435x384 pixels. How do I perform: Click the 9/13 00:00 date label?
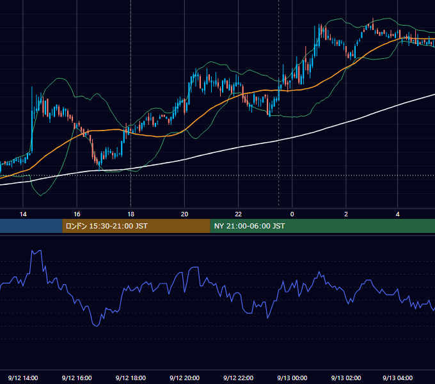[292, 378]
